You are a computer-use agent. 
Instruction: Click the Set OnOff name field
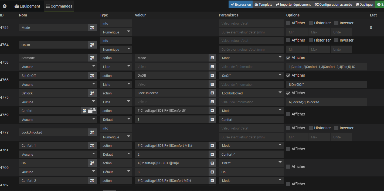click(53, 76)
